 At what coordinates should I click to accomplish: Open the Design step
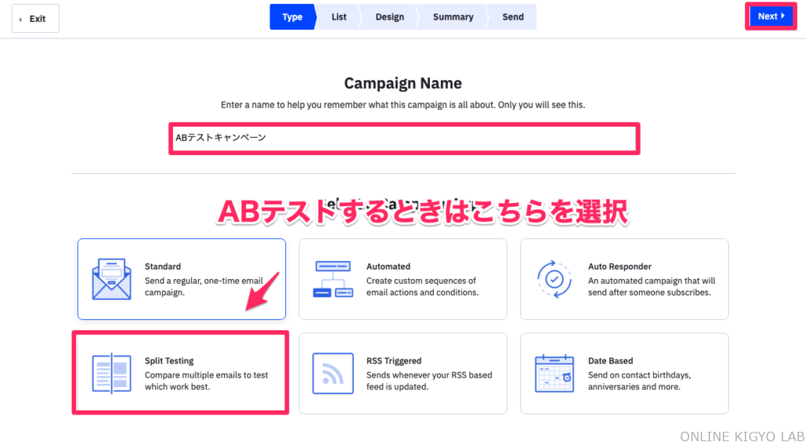coord(389,17)
